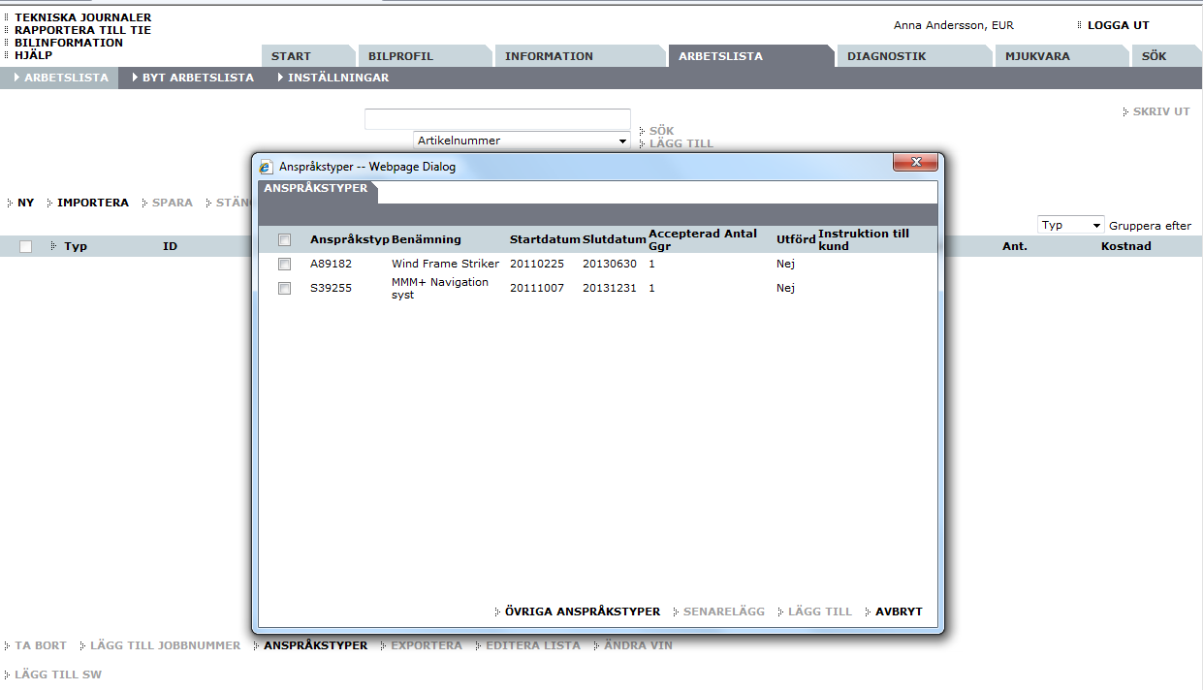The width and height of the screenshot is (1203, 690).
Task: Select the ANSPRÅKSTYPER tab in dialog
Action: click(x=316, y=189)
